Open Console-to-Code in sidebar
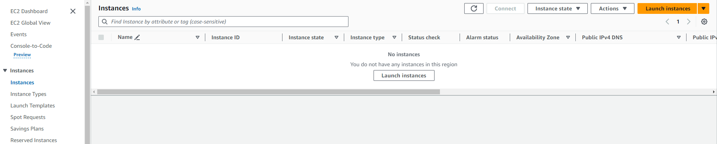Screen dimensions: 717x144 click(x=31, y=46)
